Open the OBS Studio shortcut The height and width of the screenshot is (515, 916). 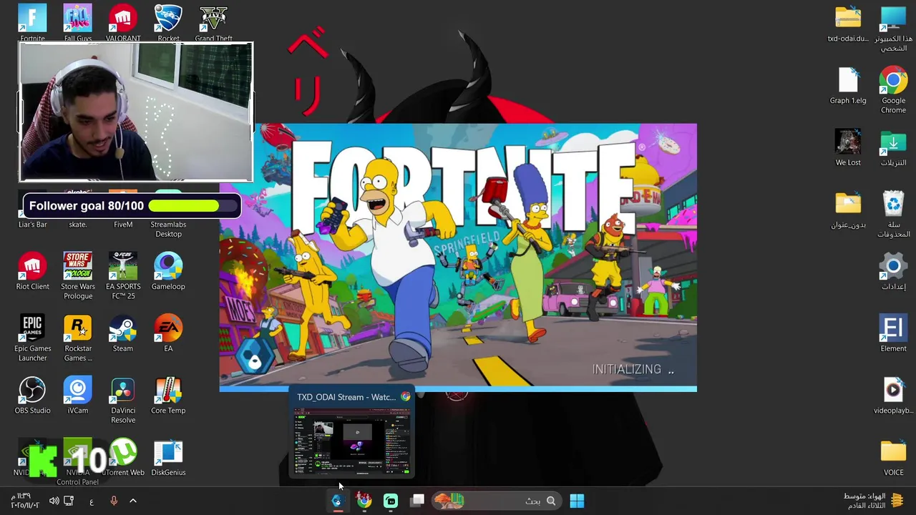32,396
